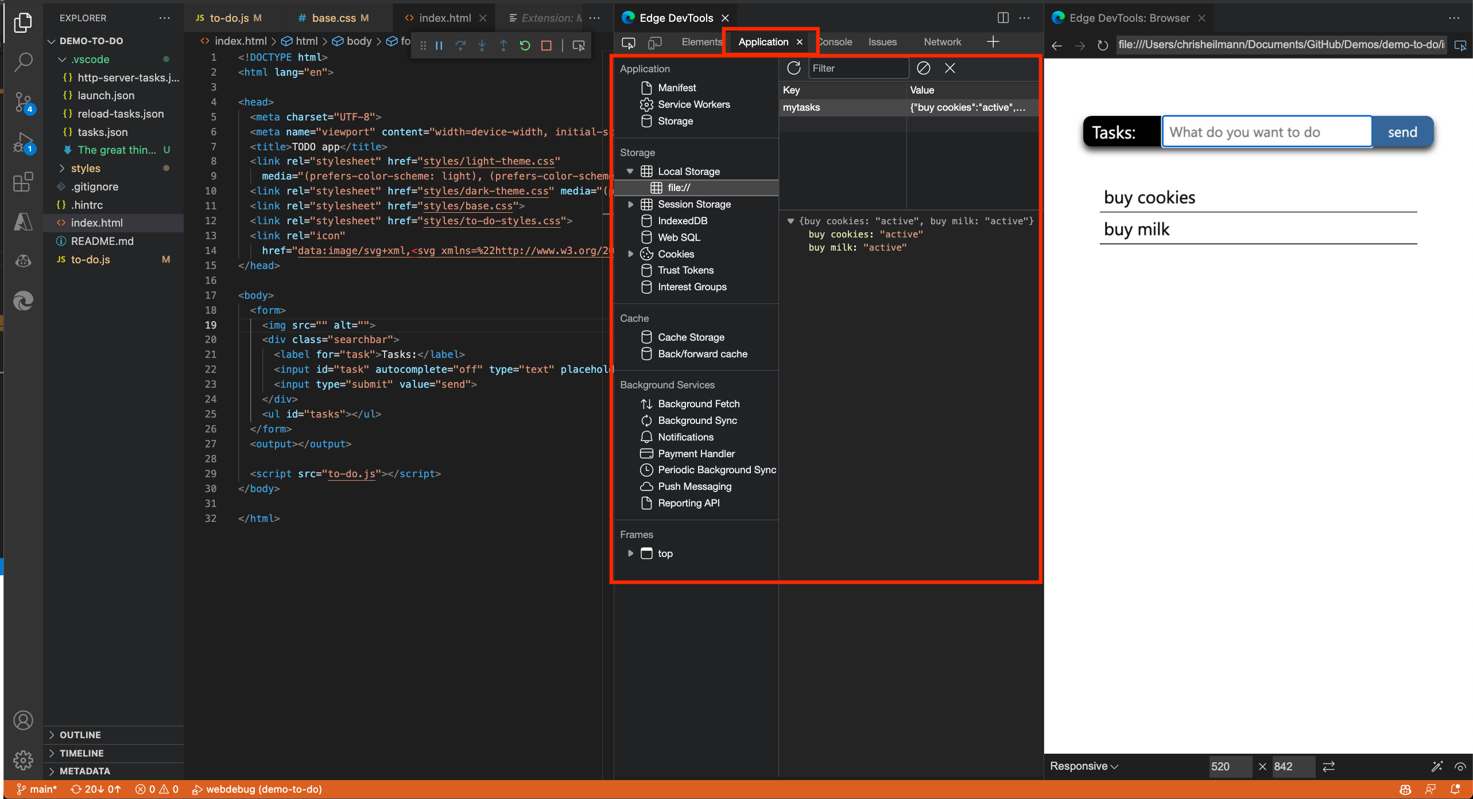Click the send button in the Tasks app
The height and width of the screenshot is (799, 1473).
(x=1402, y=132)
